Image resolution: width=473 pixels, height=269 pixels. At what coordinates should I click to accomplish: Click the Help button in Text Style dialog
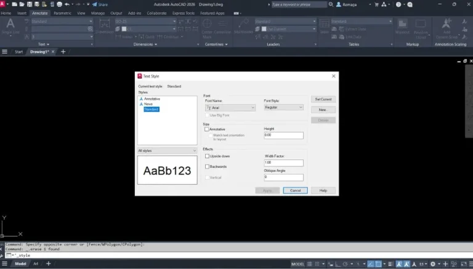tap(323, 190)
